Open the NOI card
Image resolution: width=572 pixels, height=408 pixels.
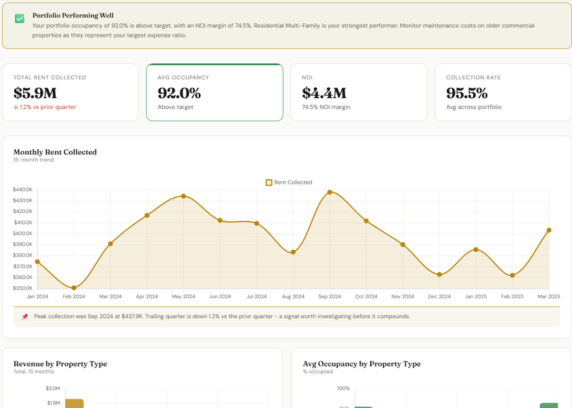359,93
